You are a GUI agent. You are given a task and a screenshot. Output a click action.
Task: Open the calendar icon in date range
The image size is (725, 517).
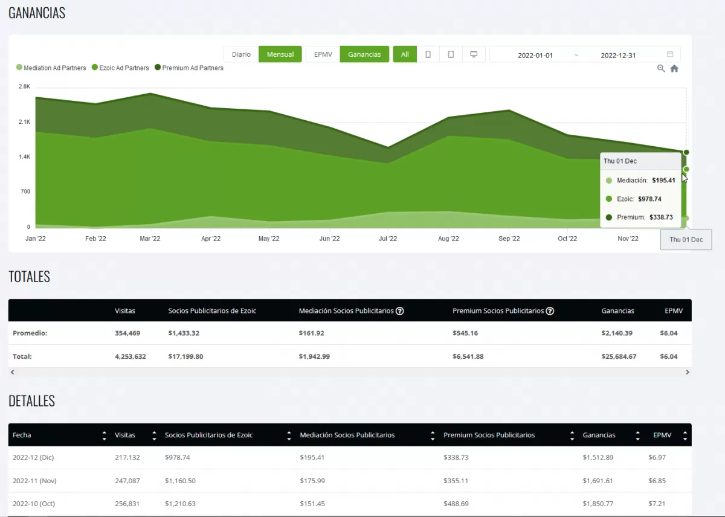click(670, 54)
